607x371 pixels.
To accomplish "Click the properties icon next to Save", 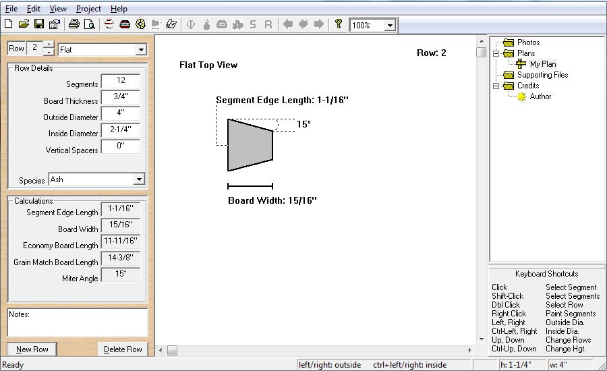I will tap(54, 25).
